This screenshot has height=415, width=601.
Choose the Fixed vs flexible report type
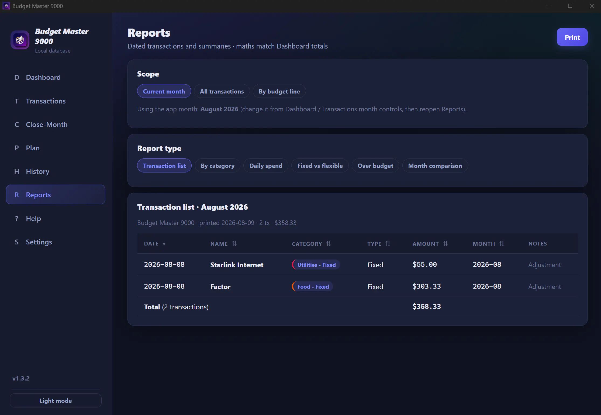(320, 166)
